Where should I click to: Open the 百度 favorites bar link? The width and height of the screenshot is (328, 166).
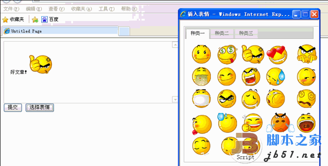[50, 20]
